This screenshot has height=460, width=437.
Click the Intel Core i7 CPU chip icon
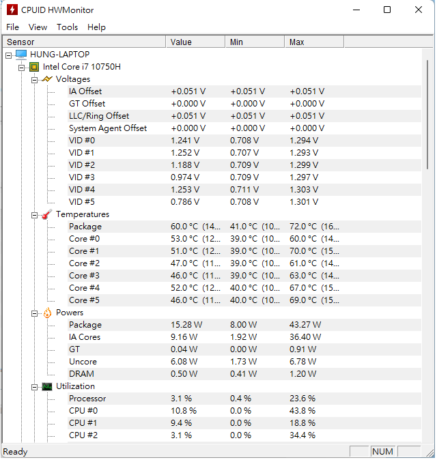pyautogui.click(x=34, y=67)
